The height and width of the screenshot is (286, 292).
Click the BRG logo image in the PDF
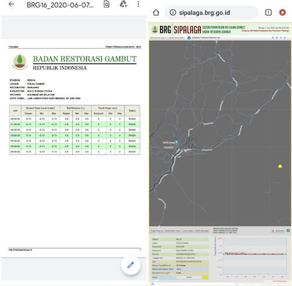(20, 61)
